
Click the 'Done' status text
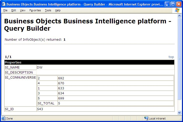[10, 118]
